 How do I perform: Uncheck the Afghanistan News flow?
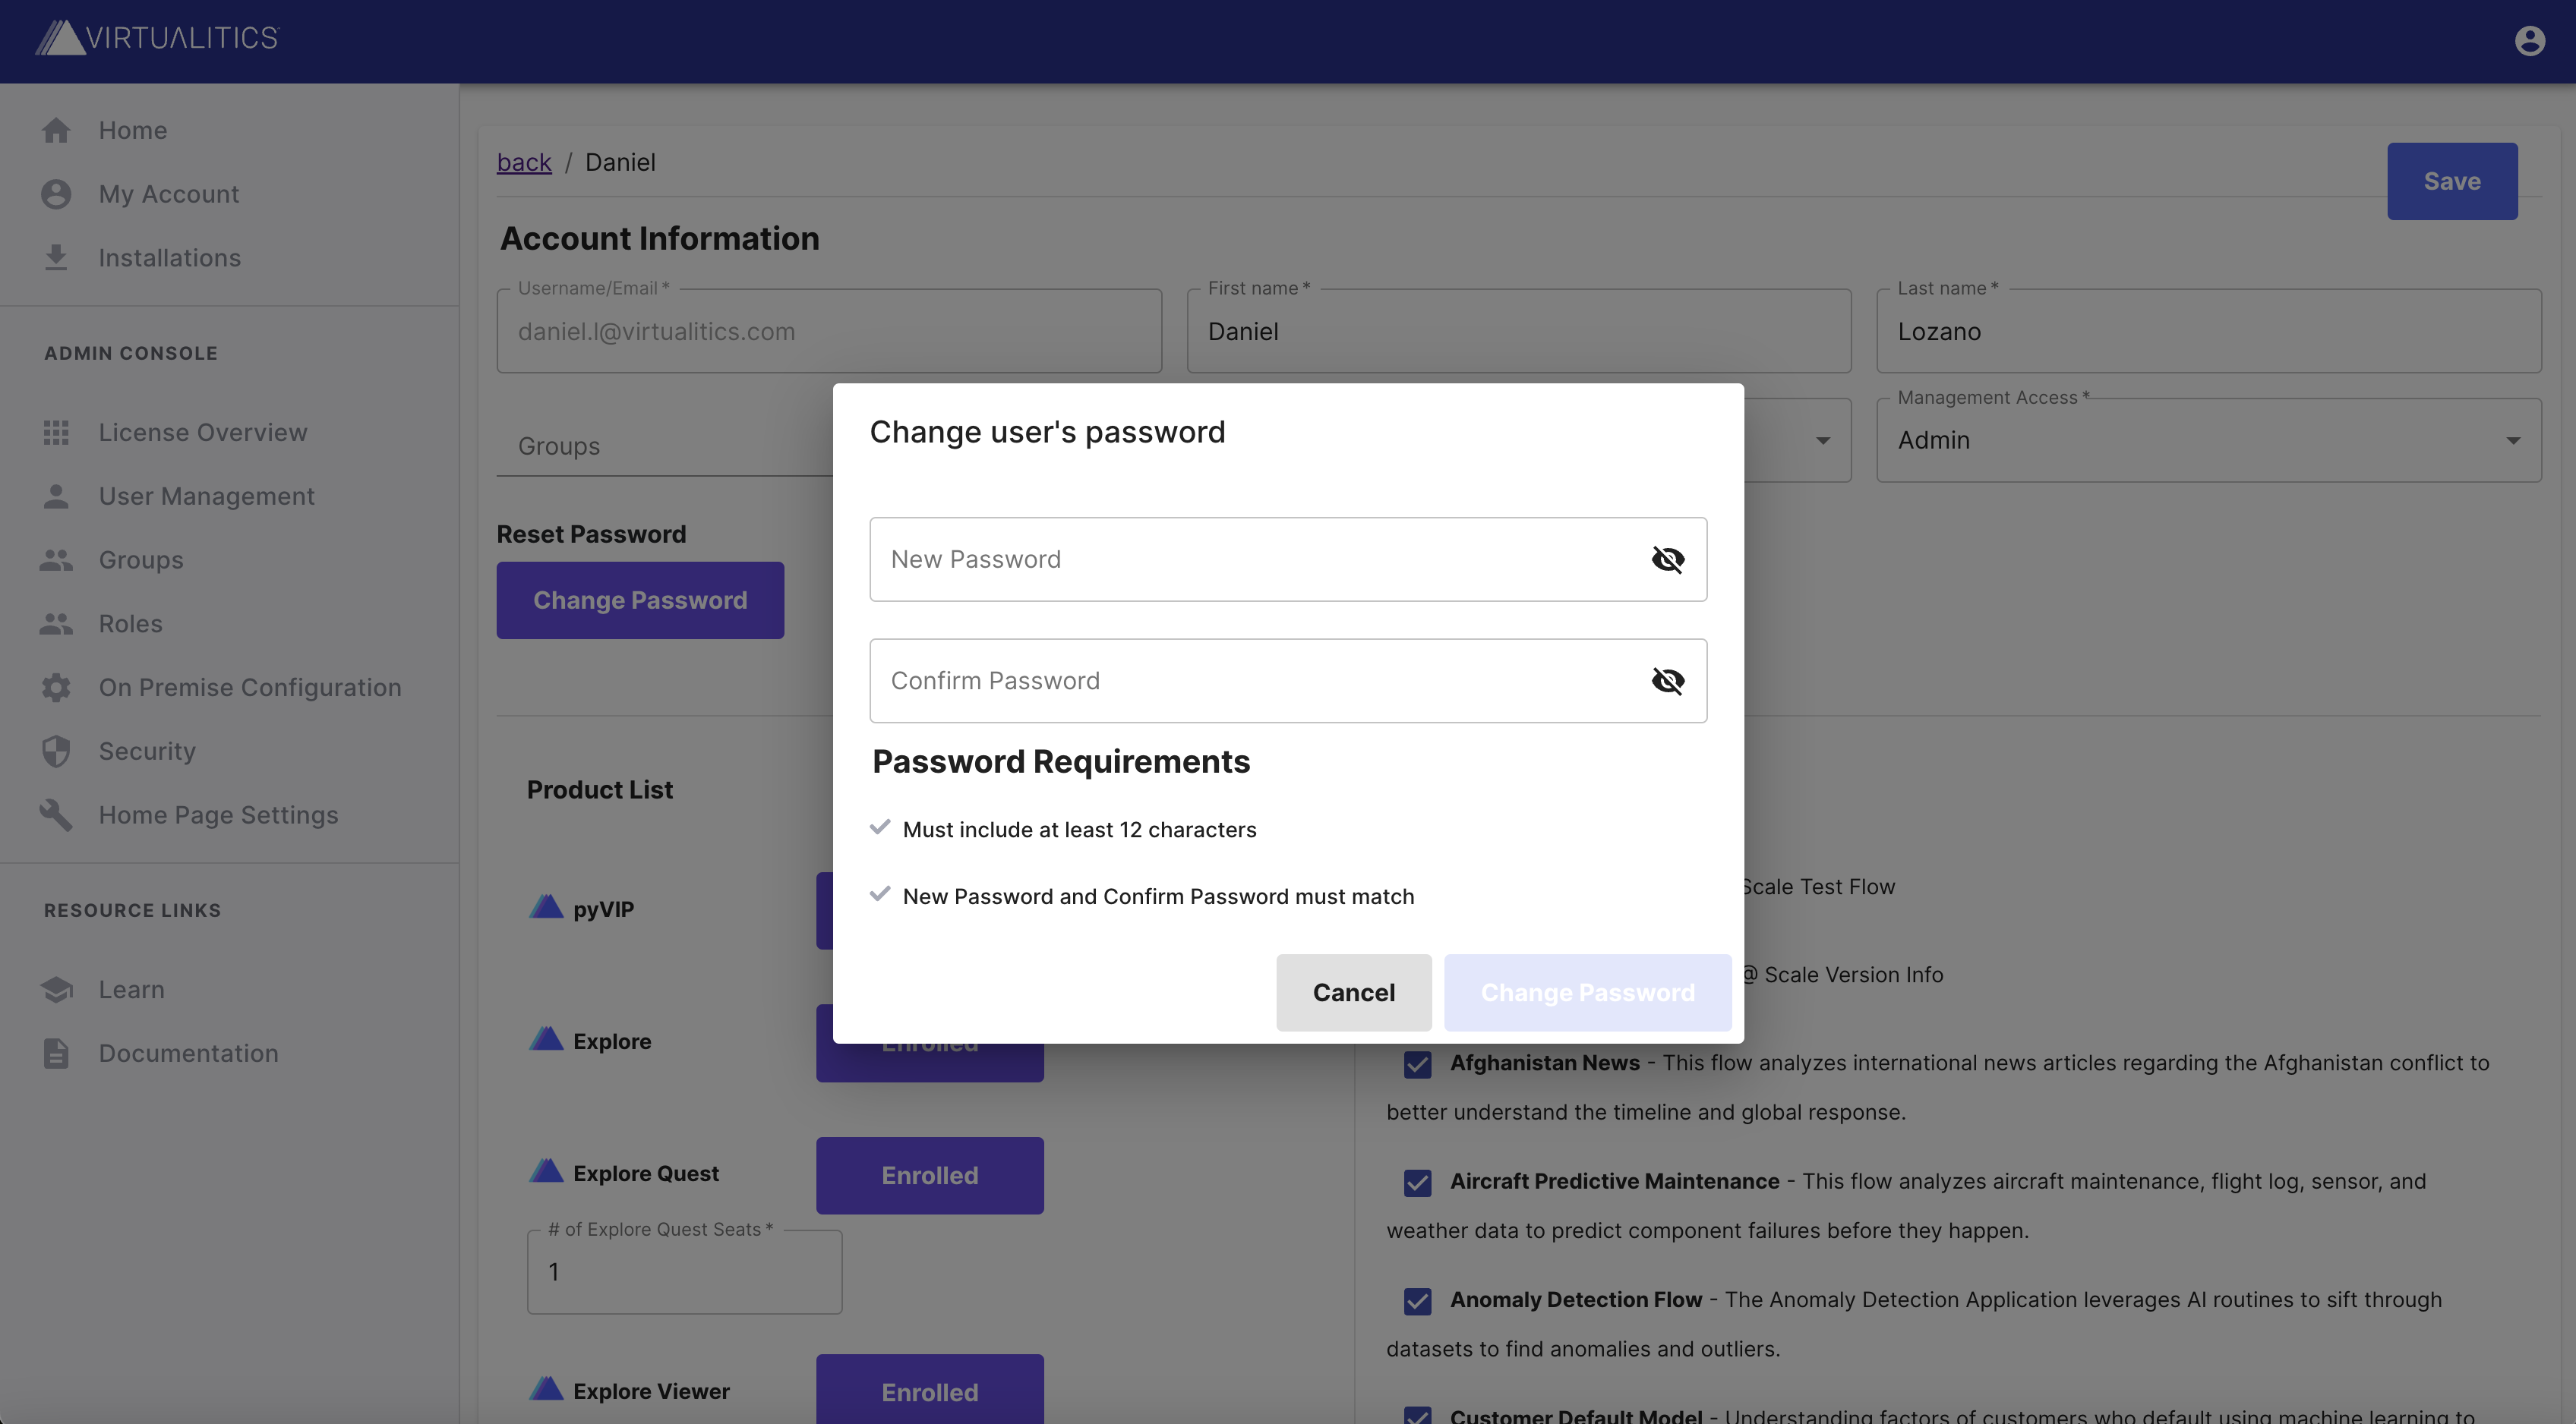[1417, 1064]
